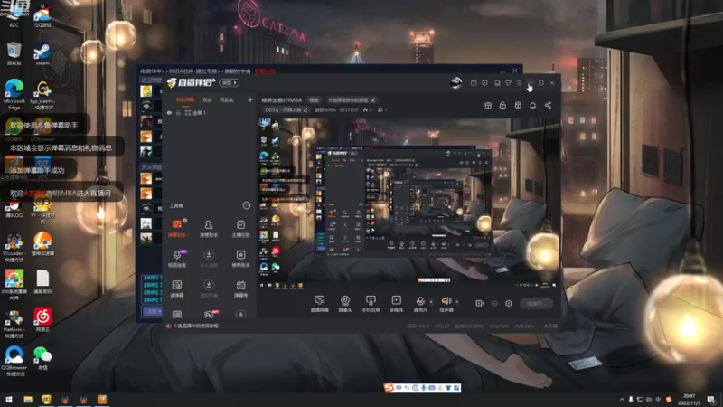Click the record video camera icon
723x407 pixels.
point(479,303)
